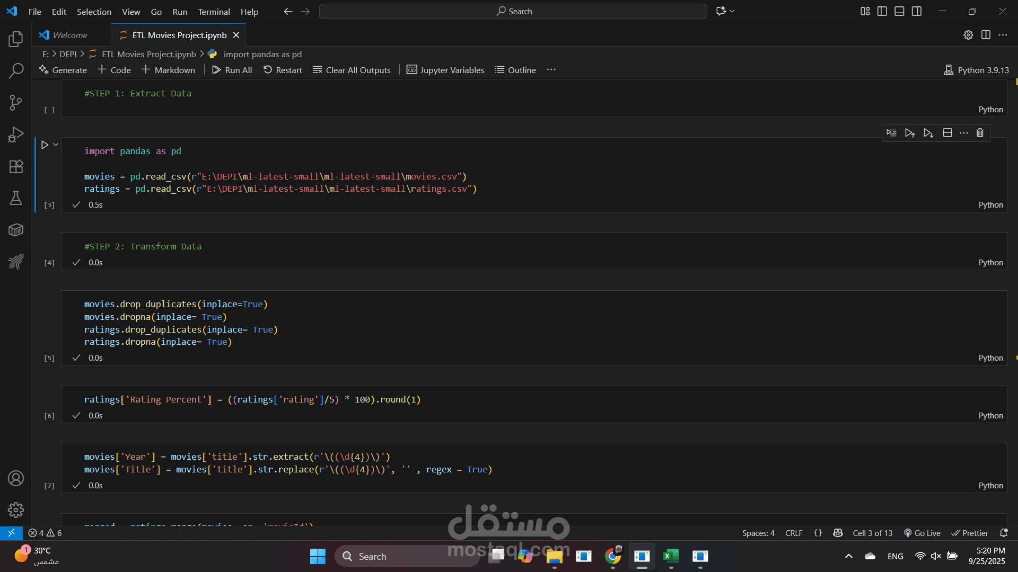
Task: Open the Terminal menu
Action: click(x=214, y=12)
